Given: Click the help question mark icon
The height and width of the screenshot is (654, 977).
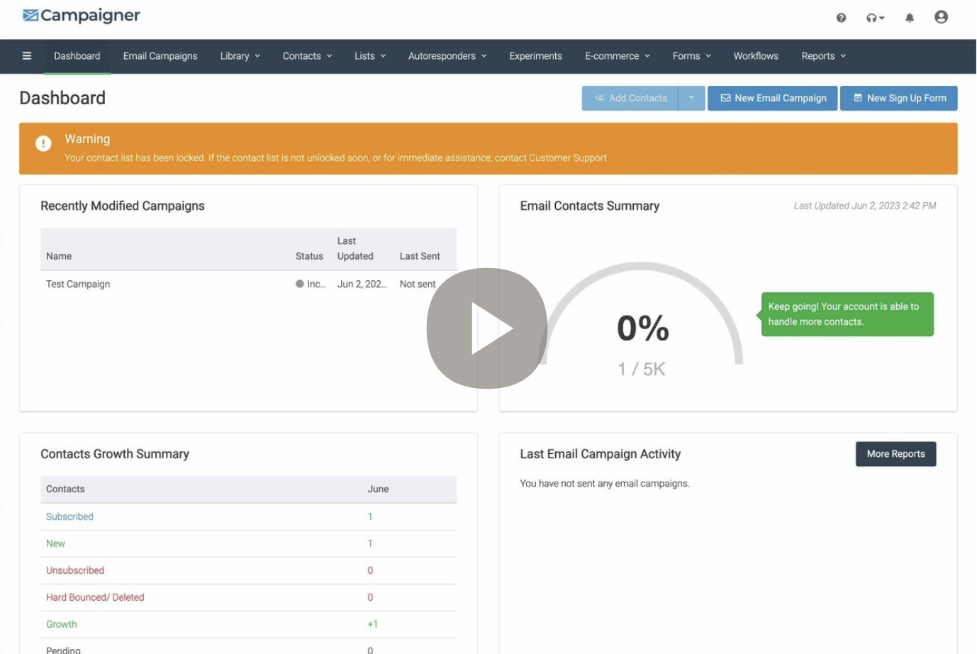Looking at the screenshot, I should pyautogui.click(x=841, y=18).
